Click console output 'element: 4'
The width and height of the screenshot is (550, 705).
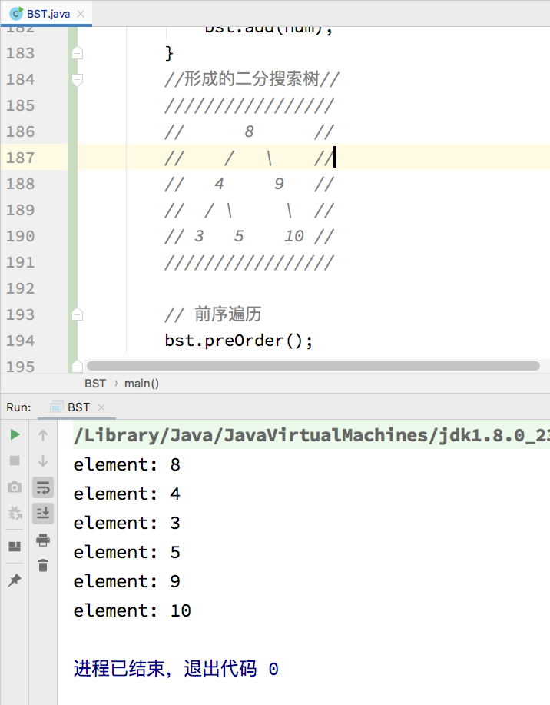(127, 494)
